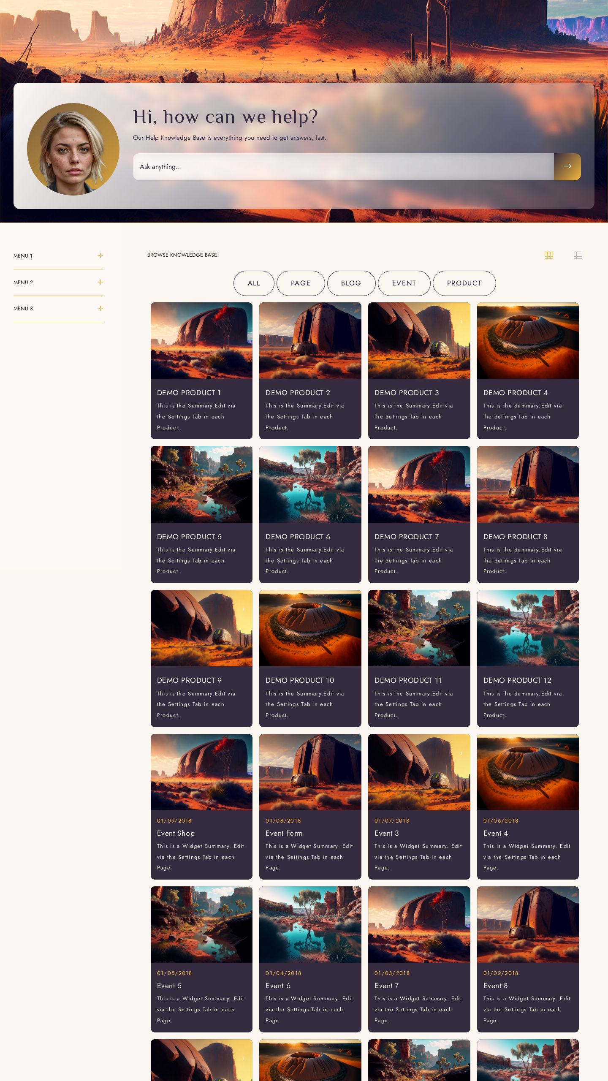Expand Menu 3 with plus icon
This screenshot has width=608, height=1081.
tap(100, 308)
